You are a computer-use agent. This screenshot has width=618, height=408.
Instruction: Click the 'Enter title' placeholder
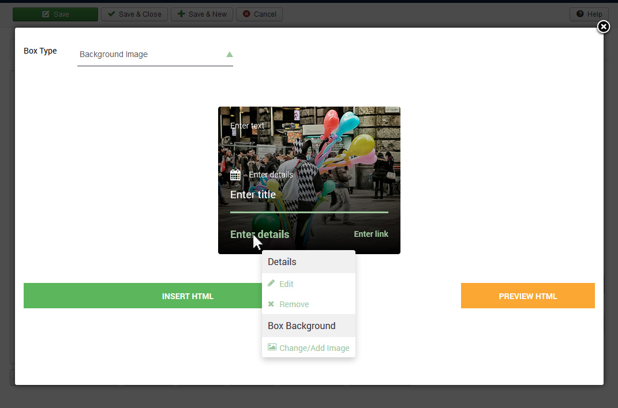253,194
